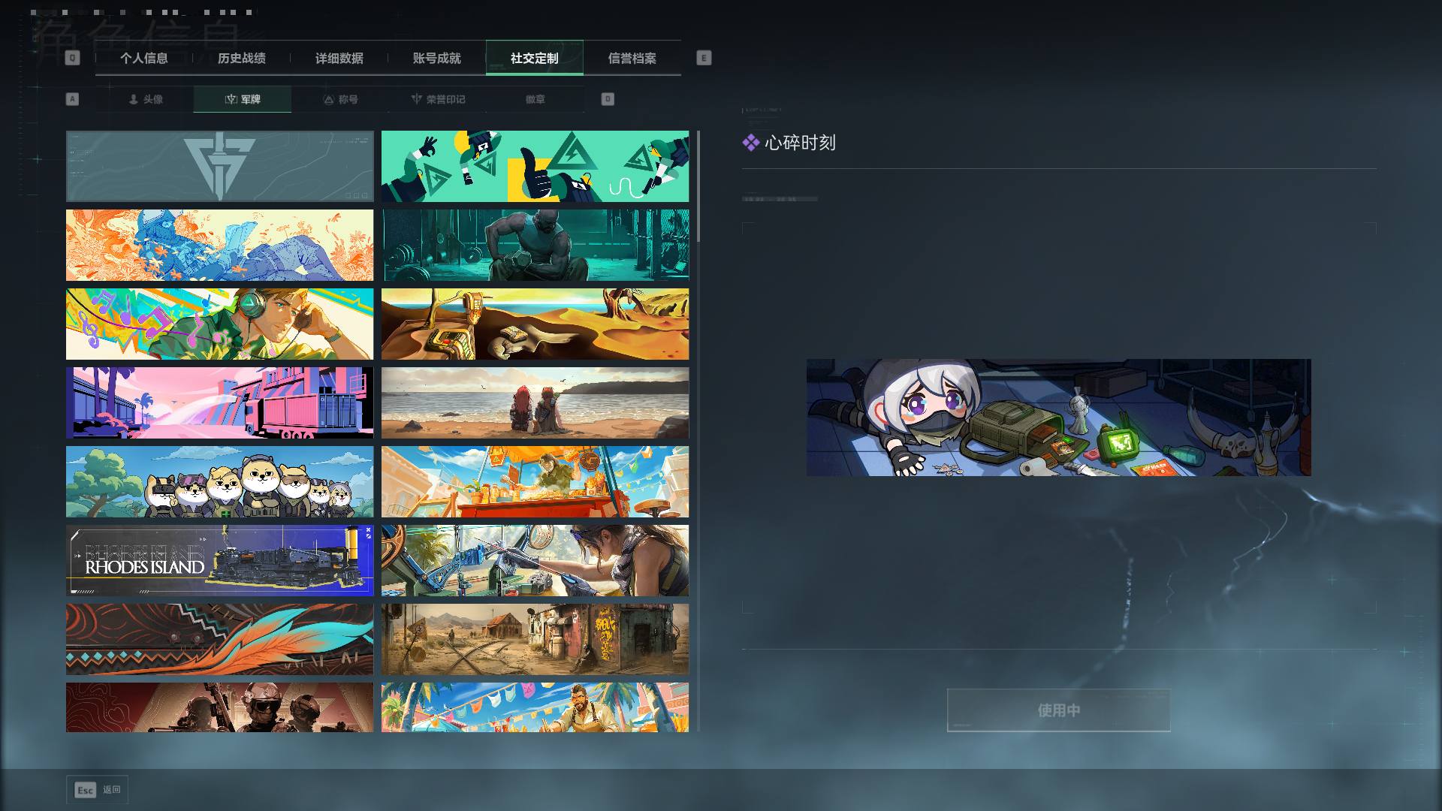Pick the bearded man festival banner
The width and height of the screenshot is (1442, 811).
535,707
